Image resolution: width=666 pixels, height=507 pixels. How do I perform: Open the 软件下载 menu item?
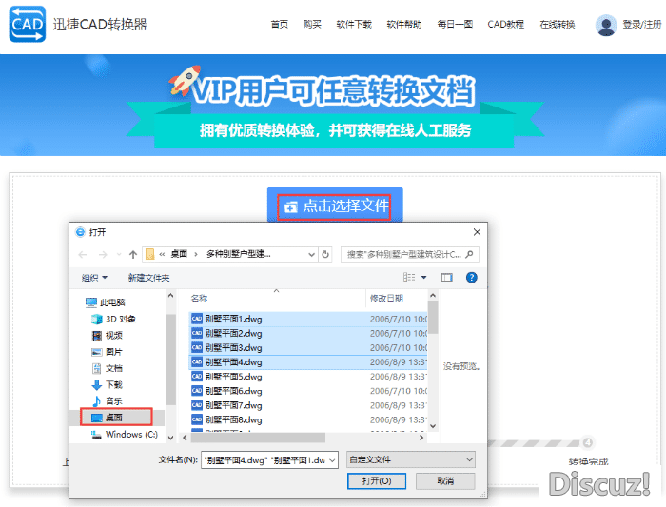(354, 25)
